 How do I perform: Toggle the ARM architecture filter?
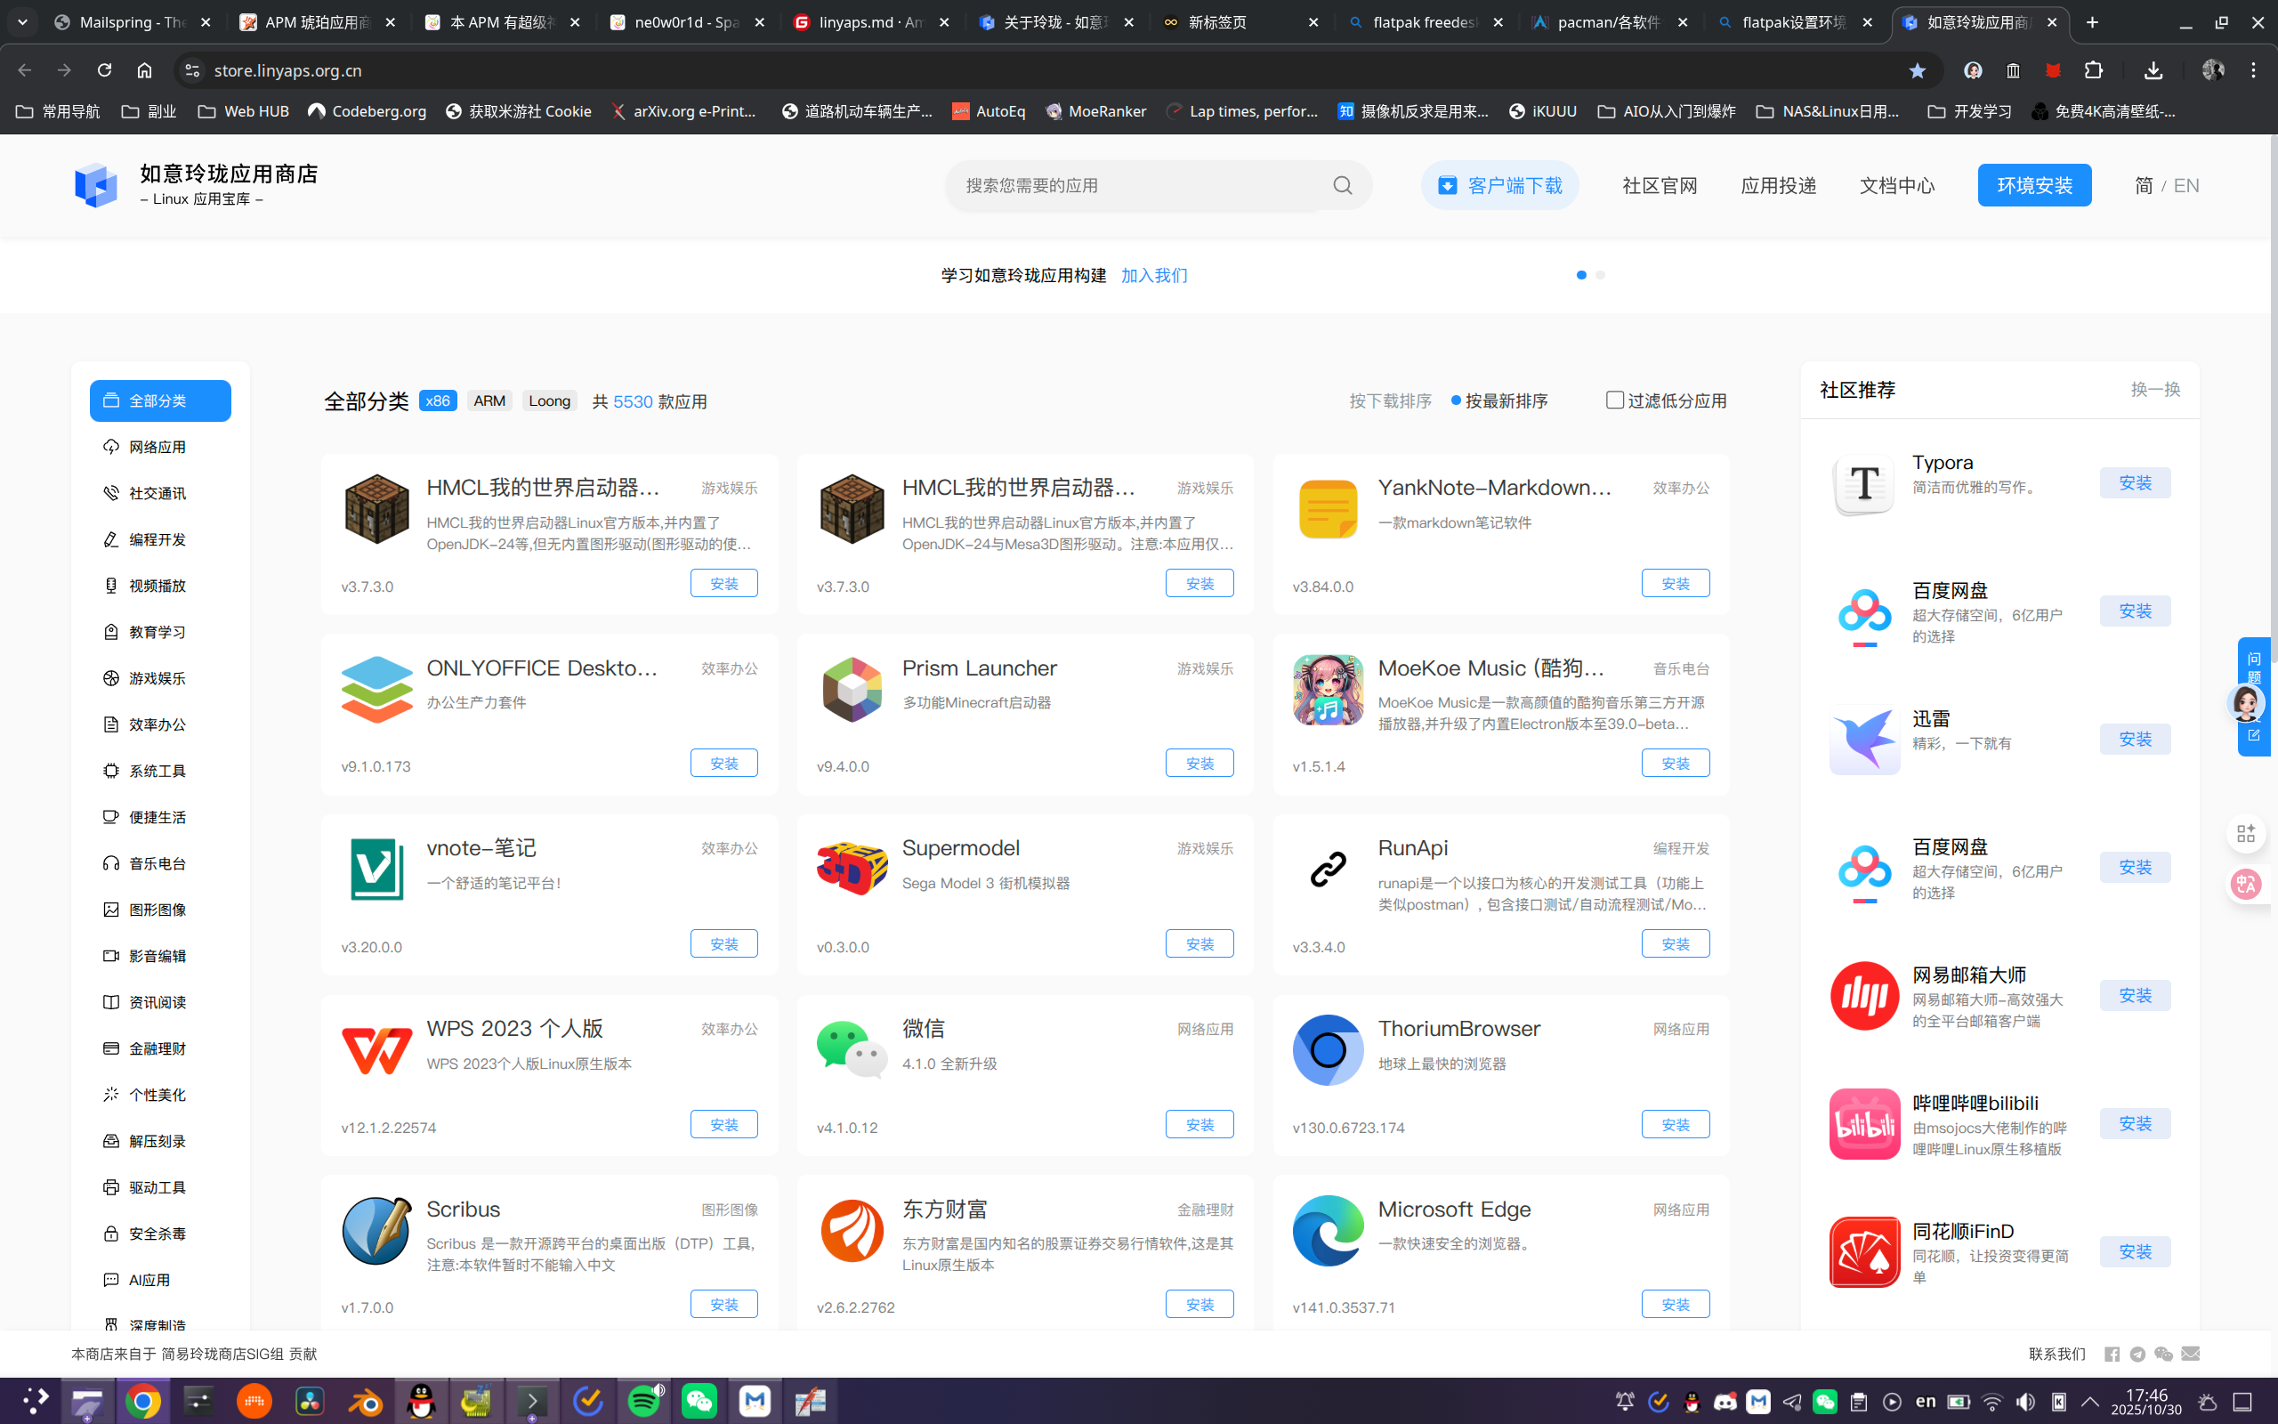(x=489, y=401)
